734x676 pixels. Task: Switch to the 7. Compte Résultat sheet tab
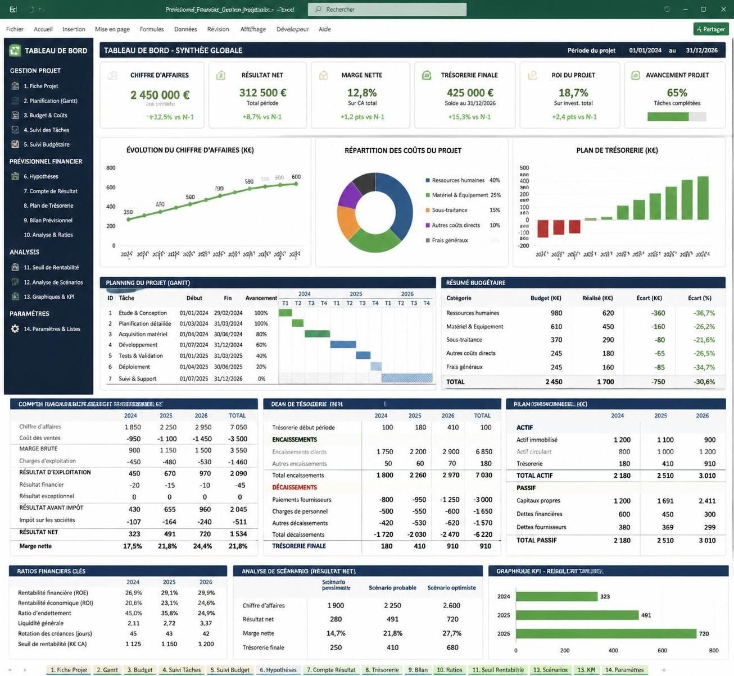point(330,670)
